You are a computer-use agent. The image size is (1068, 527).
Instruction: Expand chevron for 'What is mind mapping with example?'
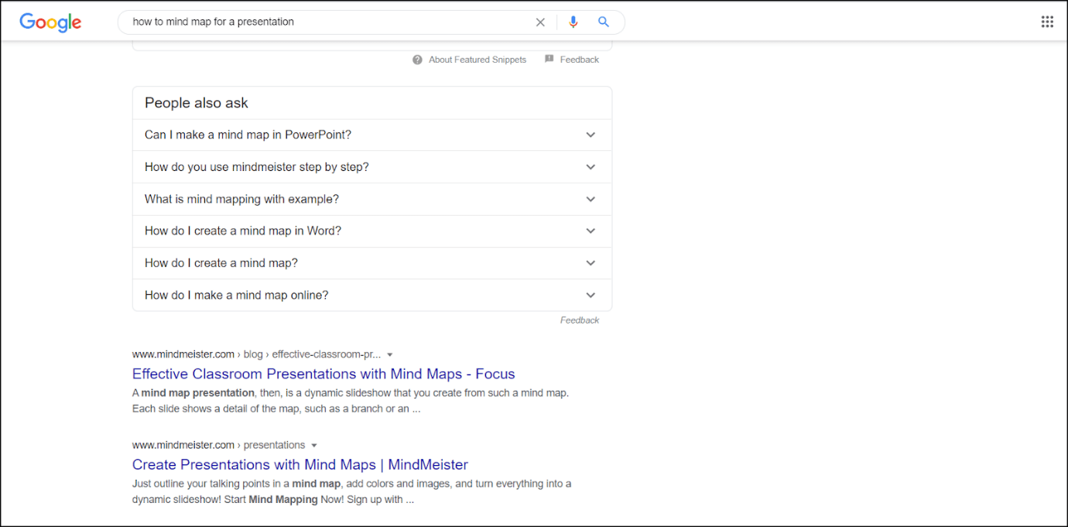coord(590,199)
